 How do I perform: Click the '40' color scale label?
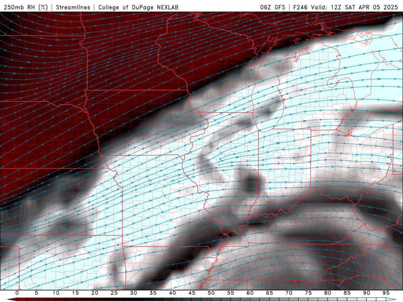pos(172,293)
